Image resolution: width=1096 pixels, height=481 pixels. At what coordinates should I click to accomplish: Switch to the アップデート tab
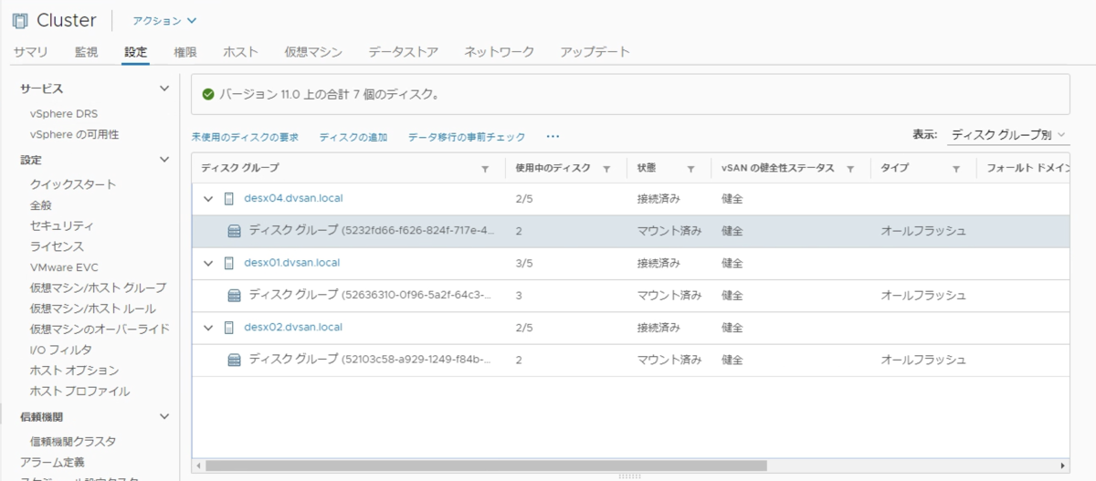pos(595,52)
